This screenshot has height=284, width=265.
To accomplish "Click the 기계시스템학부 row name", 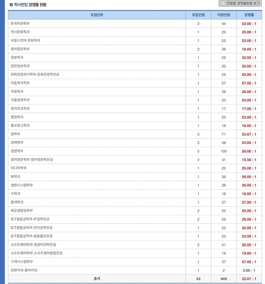I will coord(22,262).
